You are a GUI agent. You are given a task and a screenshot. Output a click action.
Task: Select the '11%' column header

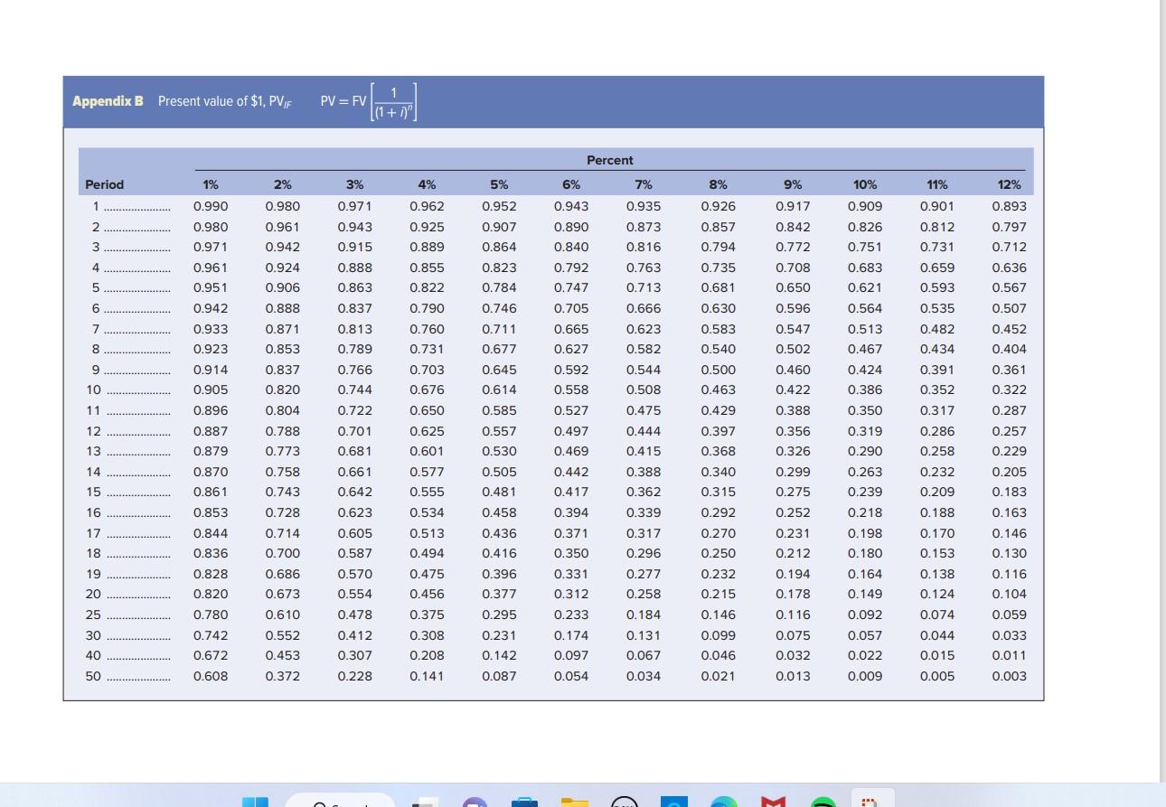coord(937,184)
